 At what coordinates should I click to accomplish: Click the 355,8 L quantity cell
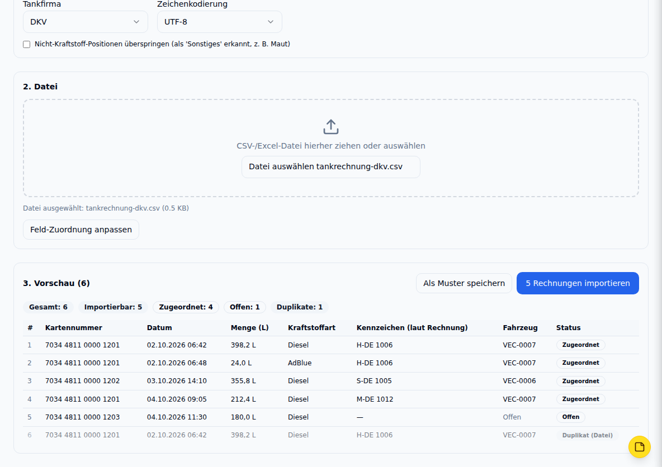243,380
